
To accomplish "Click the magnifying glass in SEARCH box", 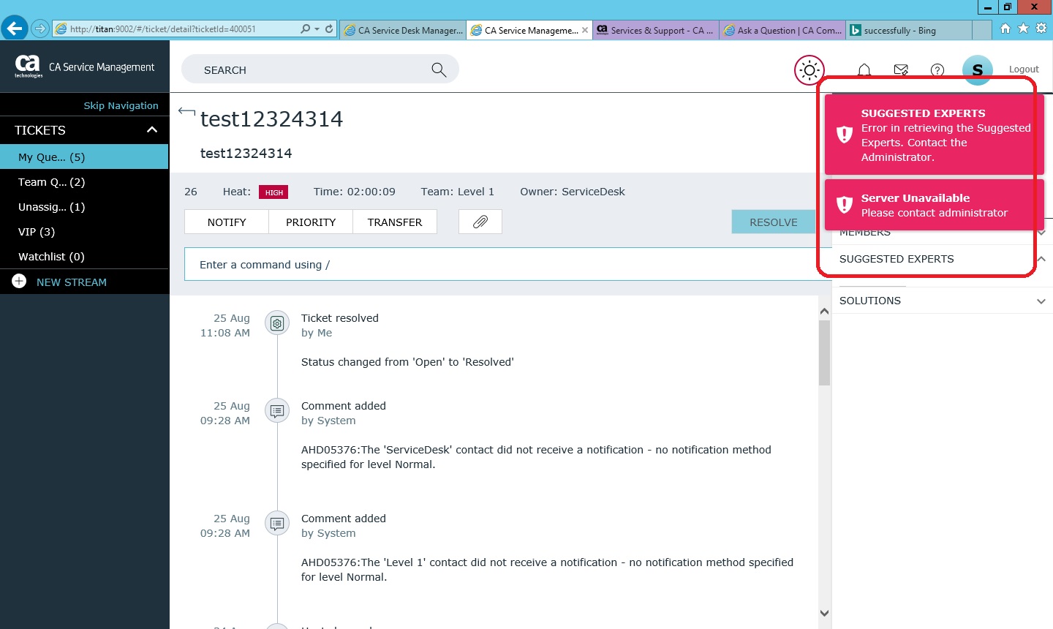I will 439,69.
